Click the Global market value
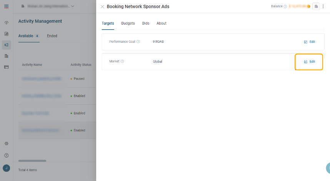The width and height of the screenshot is (330, 181). (157, 62)
